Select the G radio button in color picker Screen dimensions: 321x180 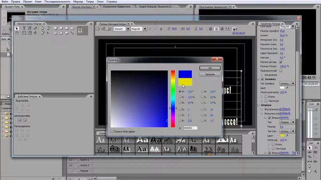coord(180,115)
